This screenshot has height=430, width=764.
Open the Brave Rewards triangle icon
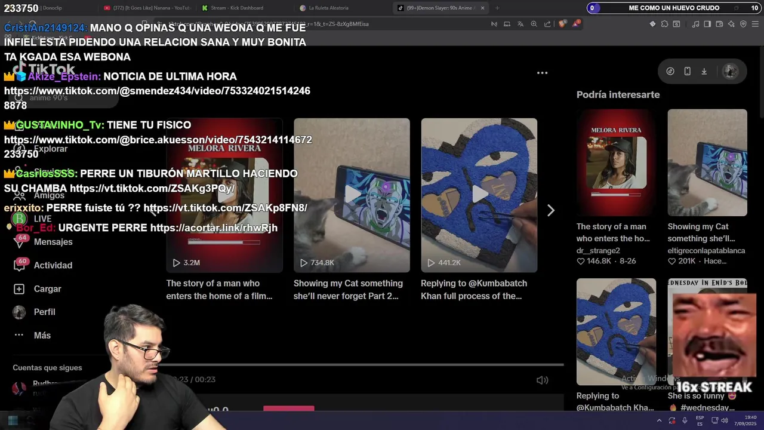(x=575, y=24)
